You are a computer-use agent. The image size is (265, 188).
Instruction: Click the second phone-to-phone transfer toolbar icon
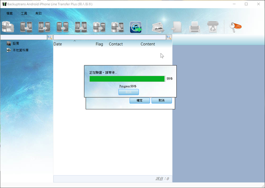point(44,27)
